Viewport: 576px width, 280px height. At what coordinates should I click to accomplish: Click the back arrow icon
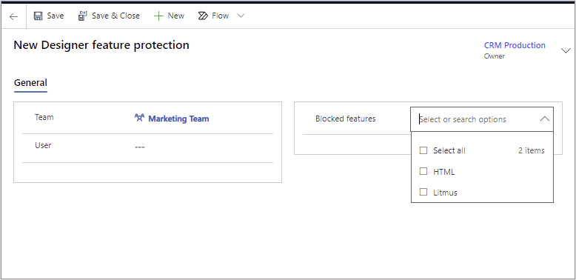click(x=13, y=16)
